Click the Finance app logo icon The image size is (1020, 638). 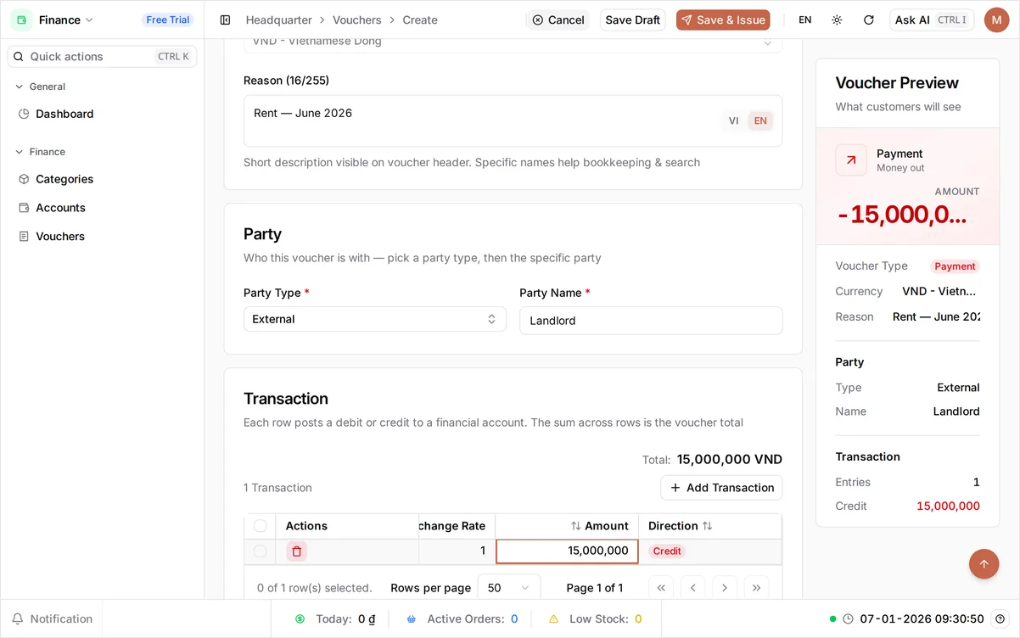pos(21,20)
